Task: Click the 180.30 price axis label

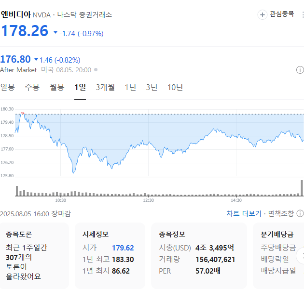Action: [x=7, y=109]
